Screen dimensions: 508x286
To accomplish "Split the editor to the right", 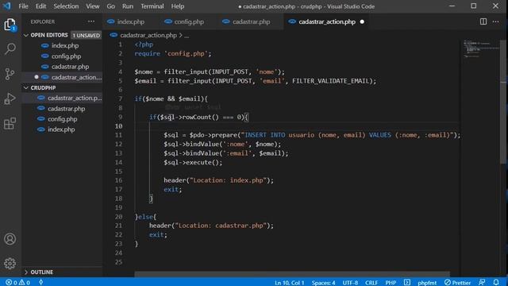I will (x=483, y=21).
